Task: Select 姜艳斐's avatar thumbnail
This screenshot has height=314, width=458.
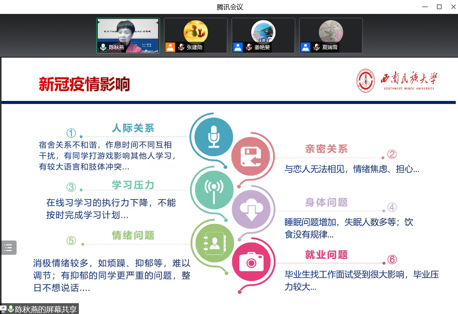Action: click(x=263, y=32)
